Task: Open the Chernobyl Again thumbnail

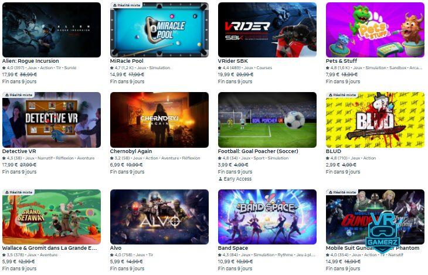Action: click(x=159, y=120)
